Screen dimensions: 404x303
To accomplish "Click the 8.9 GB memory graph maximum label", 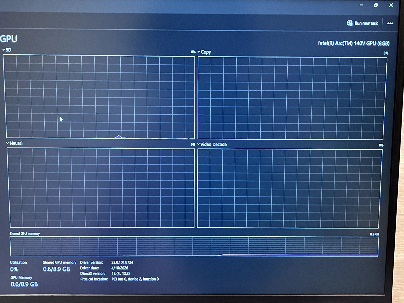I will (x=374, y=234).
